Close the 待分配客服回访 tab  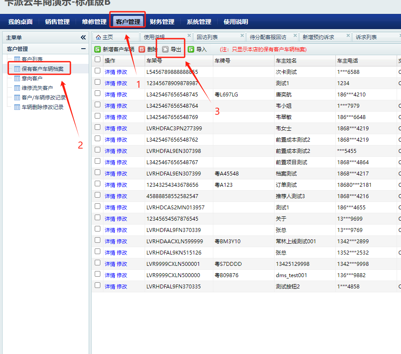click(295, 36)
